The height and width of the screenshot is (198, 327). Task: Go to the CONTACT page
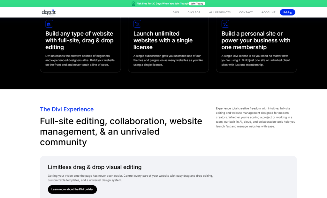point(246,12)
